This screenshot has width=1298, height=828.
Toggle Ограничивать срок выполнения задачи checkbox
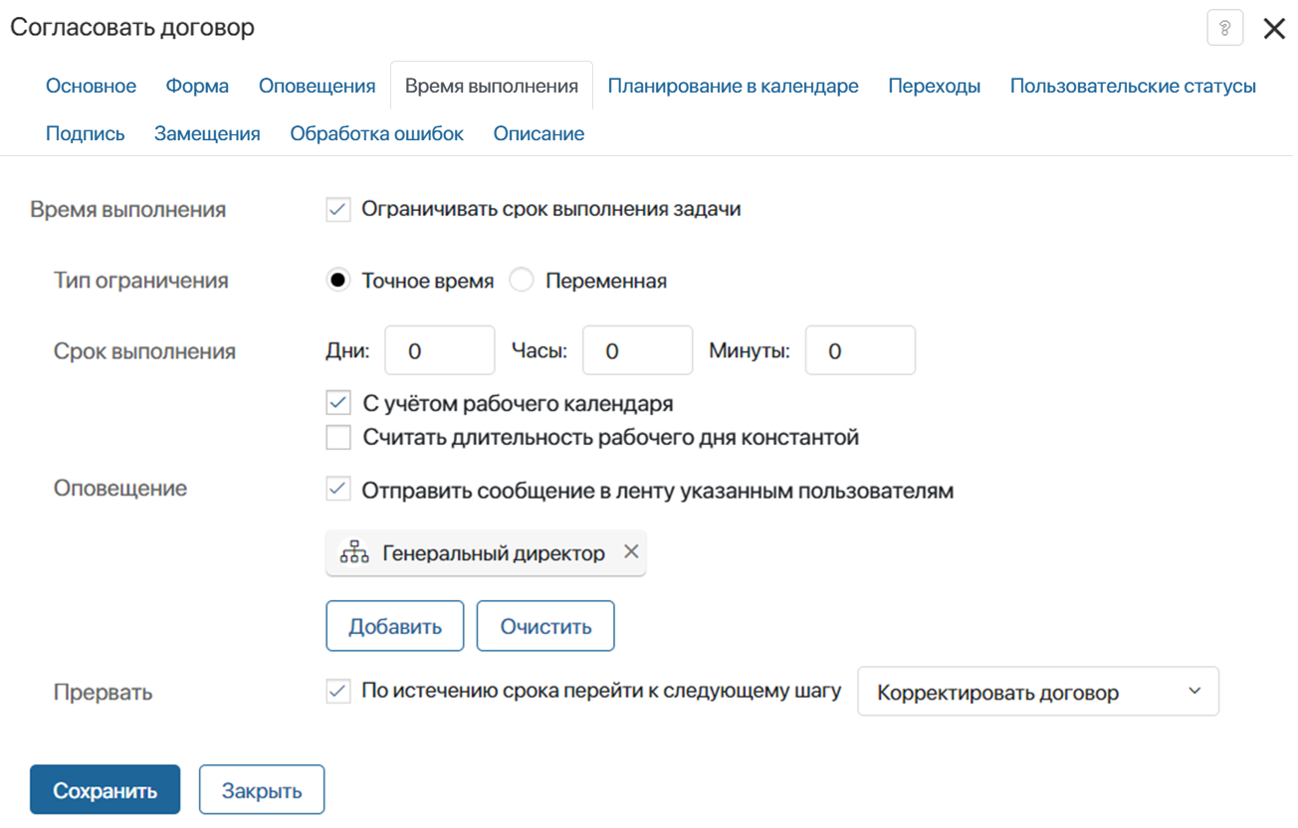point(338,209)
